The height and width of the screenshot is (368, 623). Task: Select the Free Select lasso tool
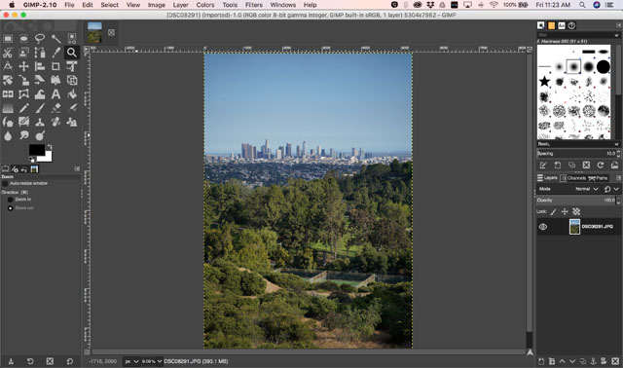tap(40, 39)
